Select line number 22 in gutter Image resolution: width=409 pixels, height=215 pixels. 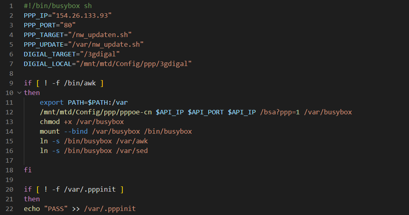[9, 209]
